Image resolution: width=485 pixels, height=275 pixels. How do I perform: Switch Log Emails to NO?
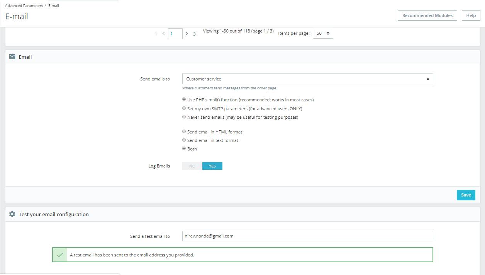(x=192, y=166)
